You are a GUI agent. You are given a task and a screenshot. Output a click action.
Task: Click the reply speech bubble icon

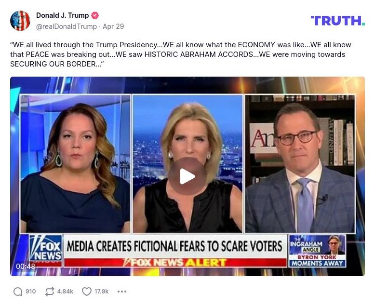(x=18, y=292)
